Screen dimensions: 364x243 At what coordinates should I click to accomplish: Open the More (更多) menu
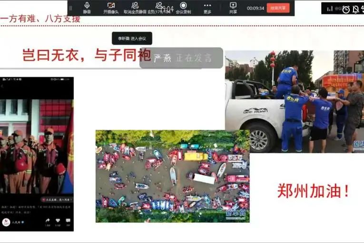(x=207, y=8)
